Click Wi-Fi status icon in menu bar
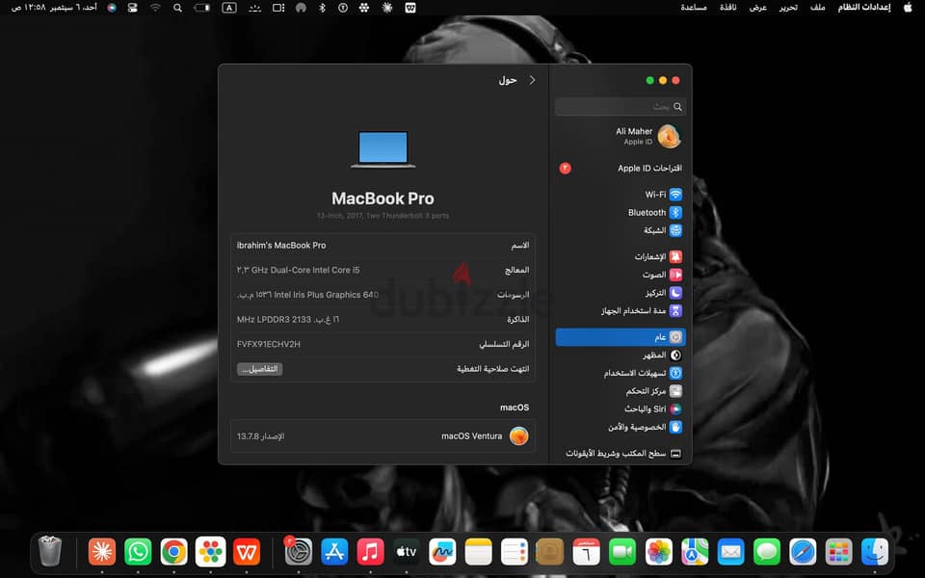This screenshot has height=578, width=925. pyautogui.click(x=155, y=8)
